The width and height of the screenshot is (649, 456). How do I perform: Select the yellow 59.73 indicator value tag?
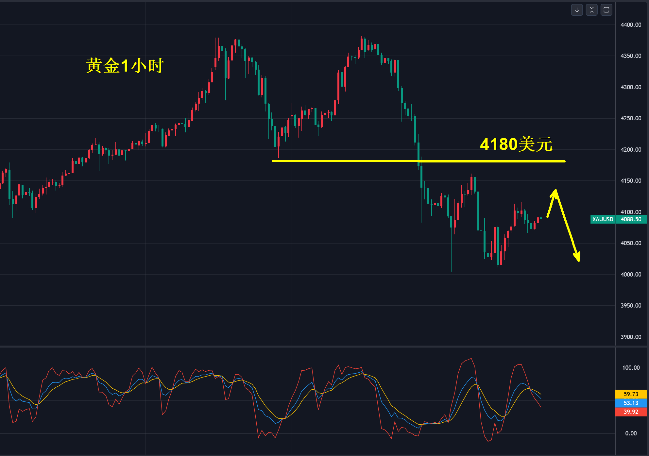click(x=631, y=394)
